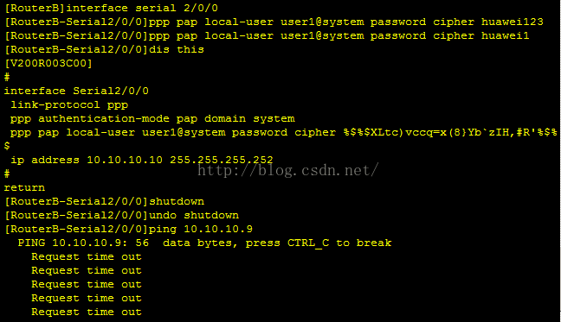
Task: Open the blog.csdn.net watermark link
Action: coord(288,170)
